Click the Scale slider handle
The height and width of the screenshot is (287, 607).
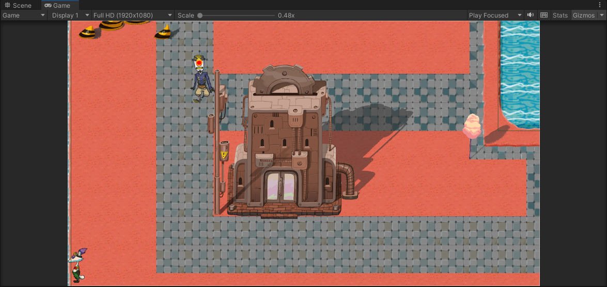(200, 15)
